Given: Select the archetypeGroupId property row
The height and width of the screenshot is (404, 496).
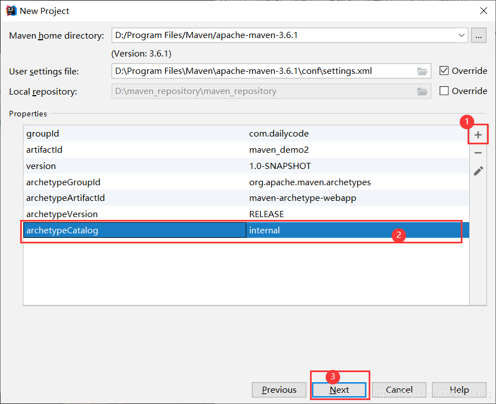Looking at the screenshot, I should click(x=246, y=182).
